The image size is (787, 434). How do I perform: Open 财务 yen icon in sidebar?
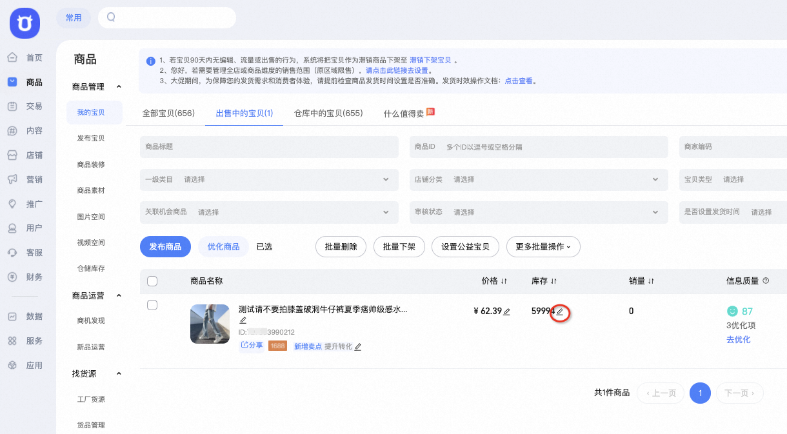pyautogui.click(x=12, y=277)
